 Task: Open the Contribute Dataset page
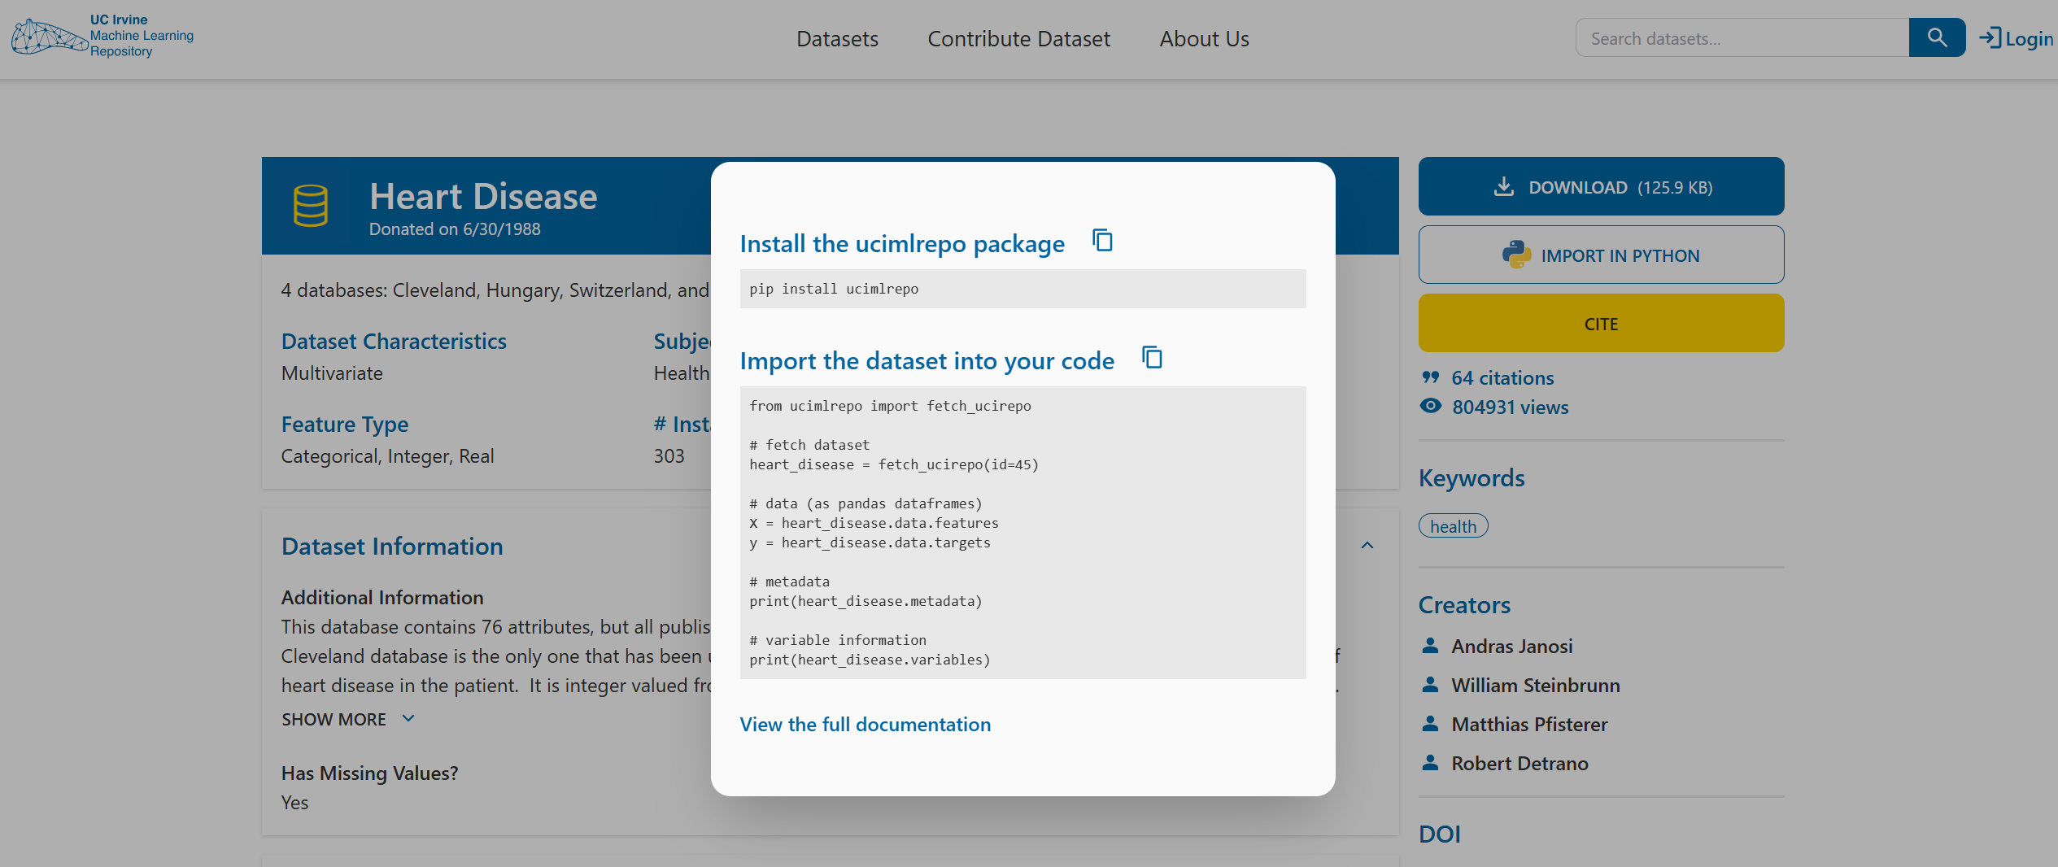point(1018,38)
